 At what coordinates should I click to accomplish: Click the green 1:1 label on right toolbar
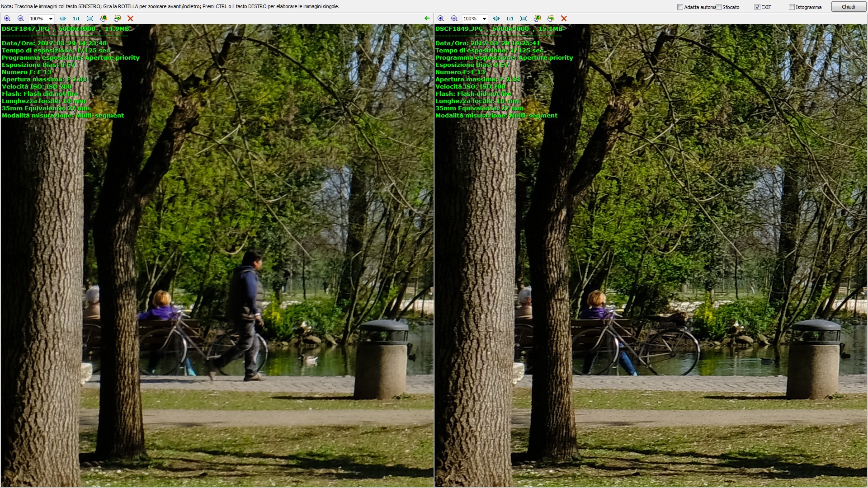509,19
